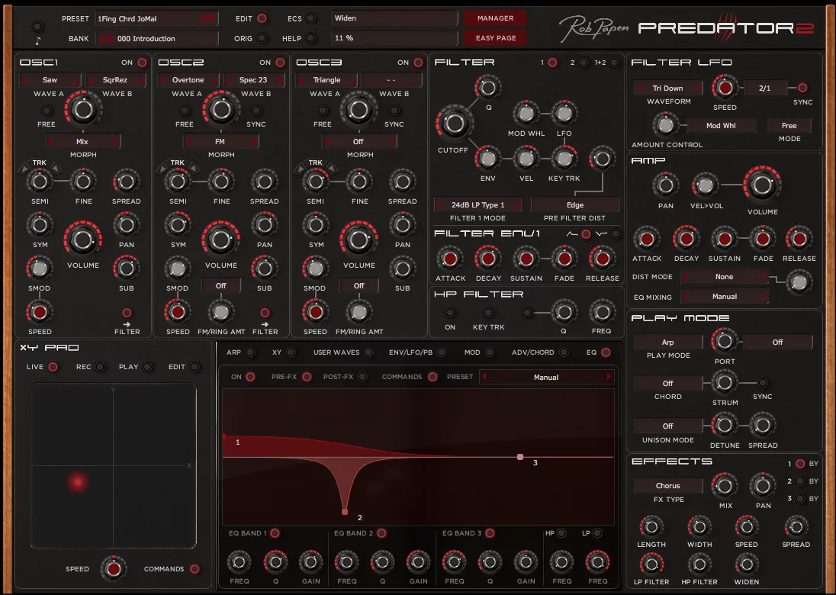Enable Filter 1+2 routing LED
This screenshot has width=836, height=595.
(614, 63)
